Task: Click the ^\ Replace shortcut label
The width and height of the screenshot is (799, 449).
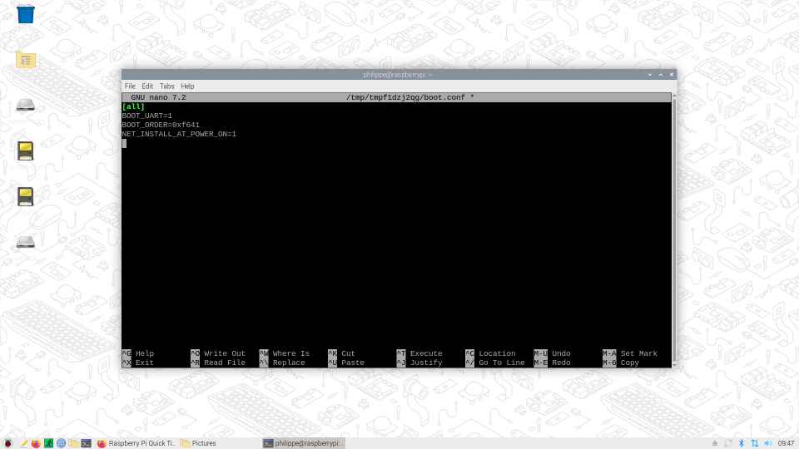Action: (x=282, y=363)
